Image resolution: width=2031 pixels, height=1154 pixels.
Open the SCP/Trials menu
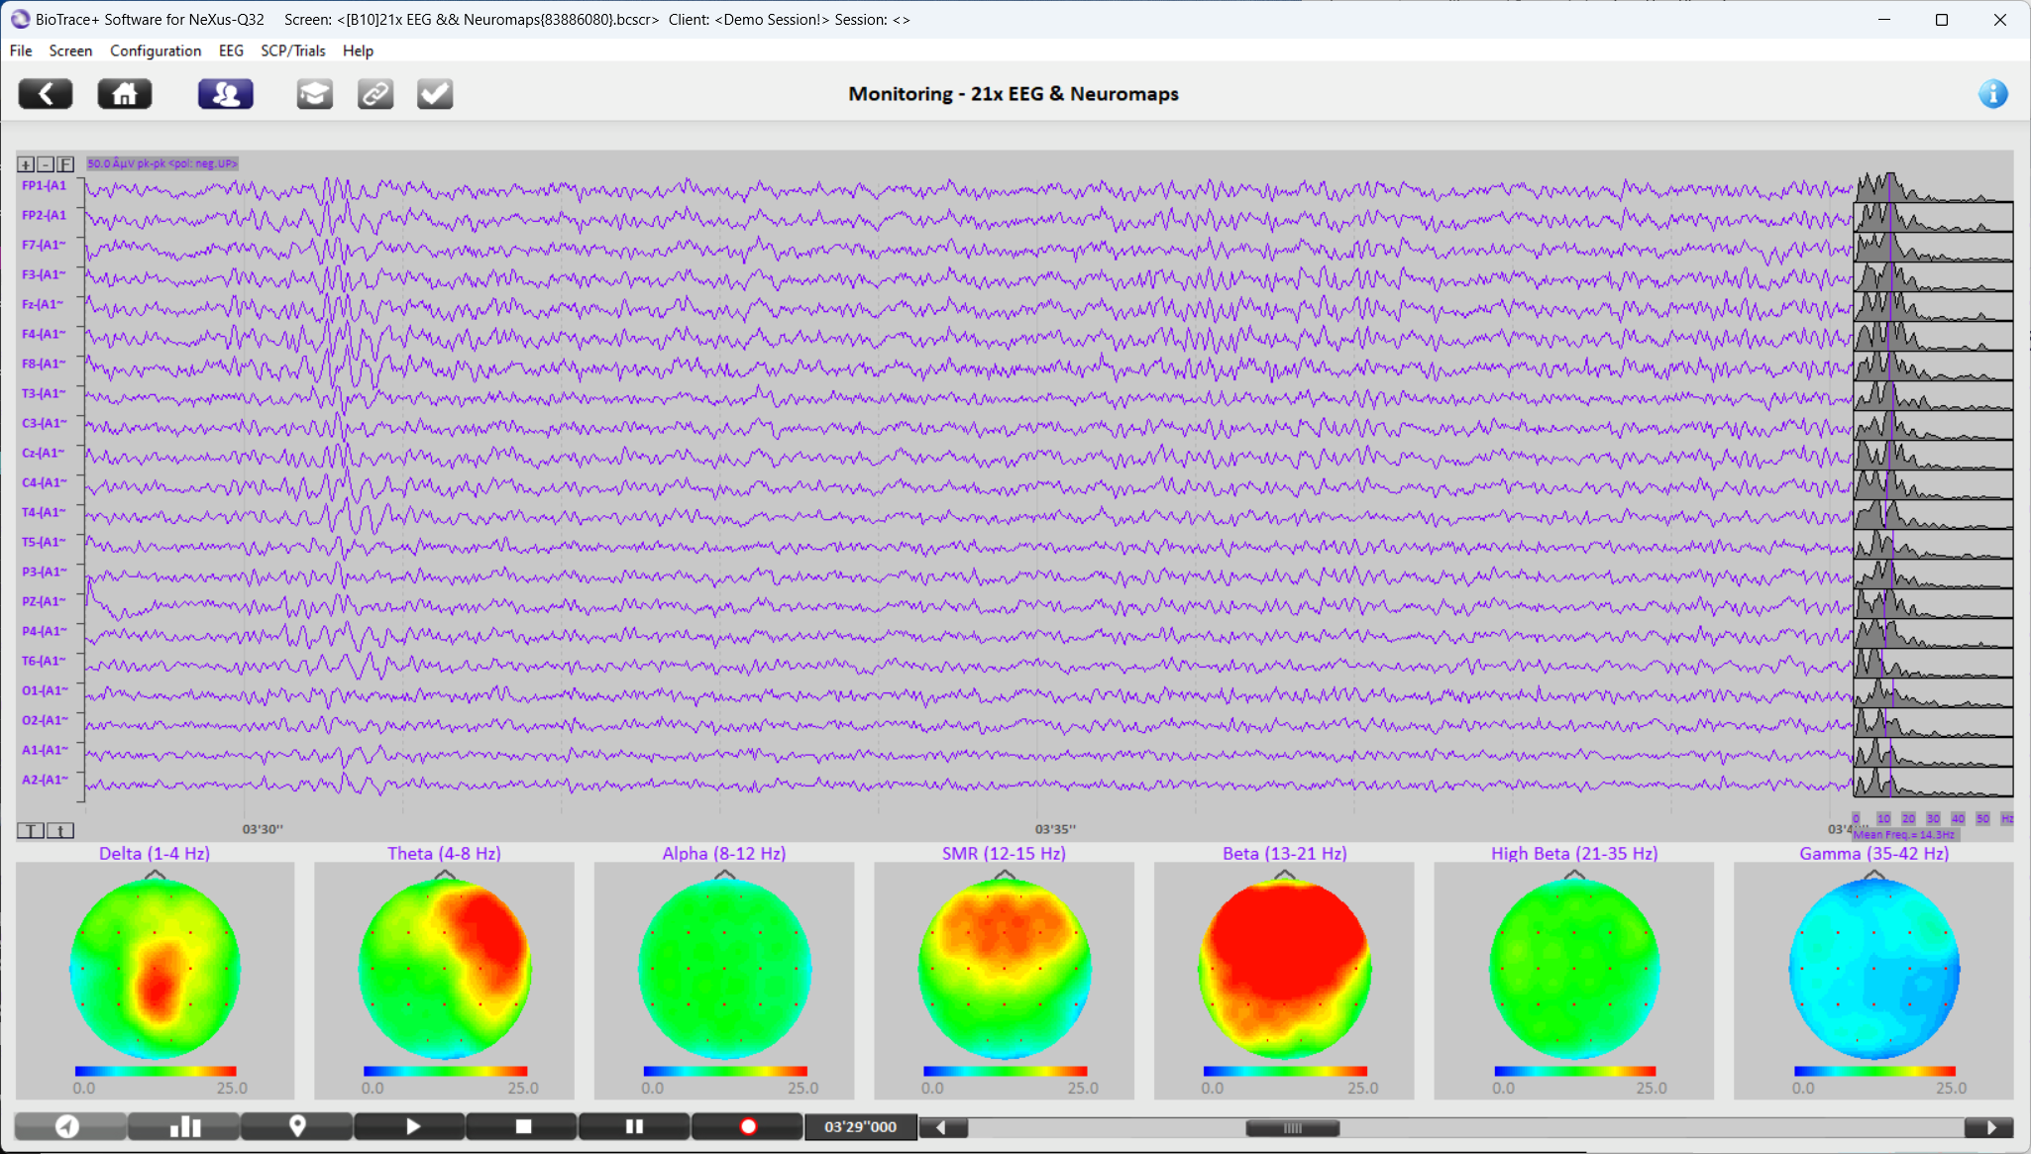pos(292,51)
